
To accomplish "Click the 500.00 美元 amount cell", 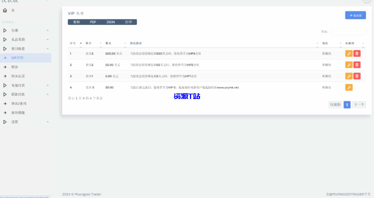I will [x=114, y=54].
